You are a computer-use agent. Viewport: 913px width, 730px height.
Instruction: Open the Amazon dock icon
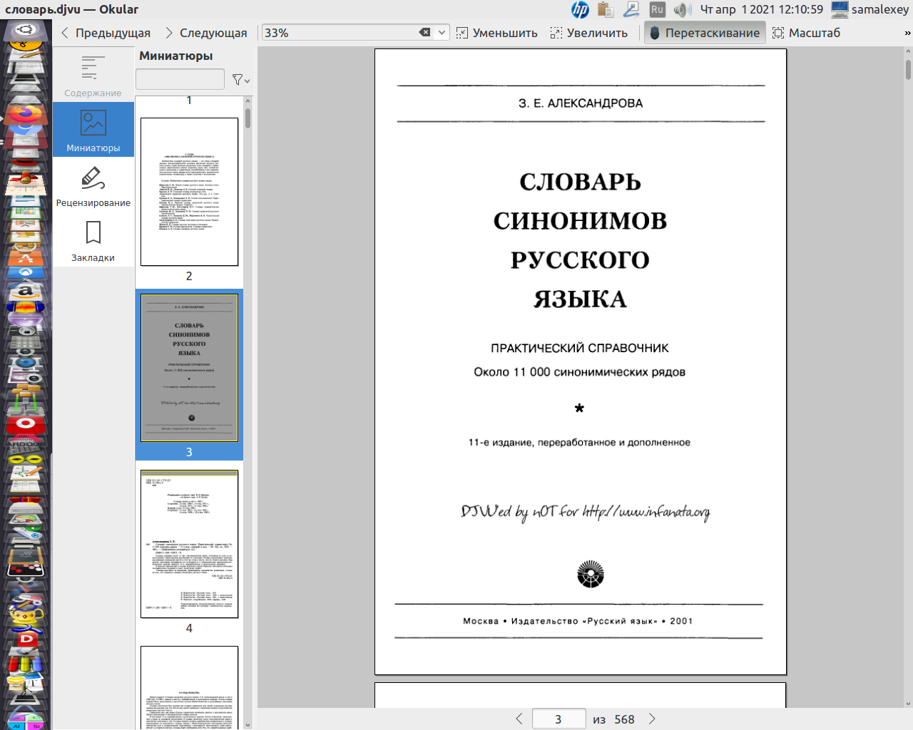pyautogui.click(x=26, y=291)
